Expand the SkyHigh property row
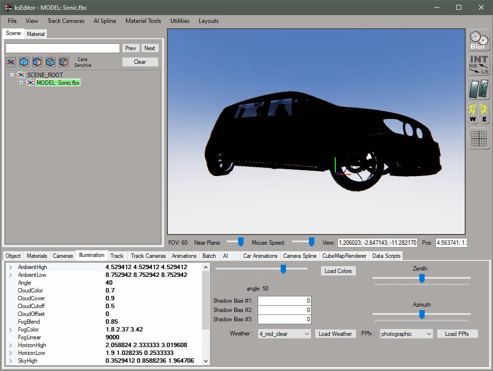 (10, 361)
